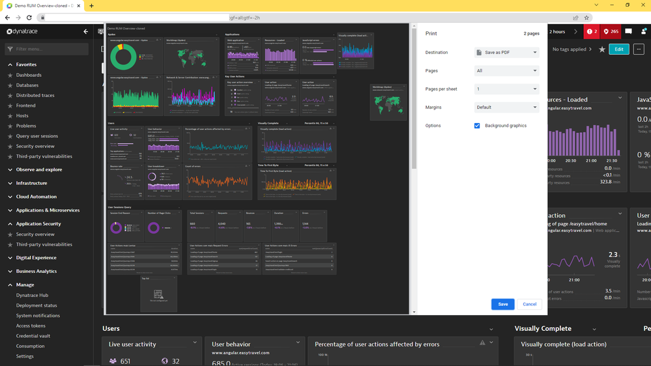This screenshot has width=651, height=366.
Task: Click the open problems badge showing 2
Action: coord(592,31)
